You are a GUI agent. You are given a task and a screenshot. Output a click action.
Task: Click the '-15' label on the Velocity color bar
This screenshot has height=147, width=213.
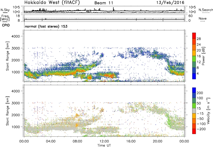coord(200,114)
